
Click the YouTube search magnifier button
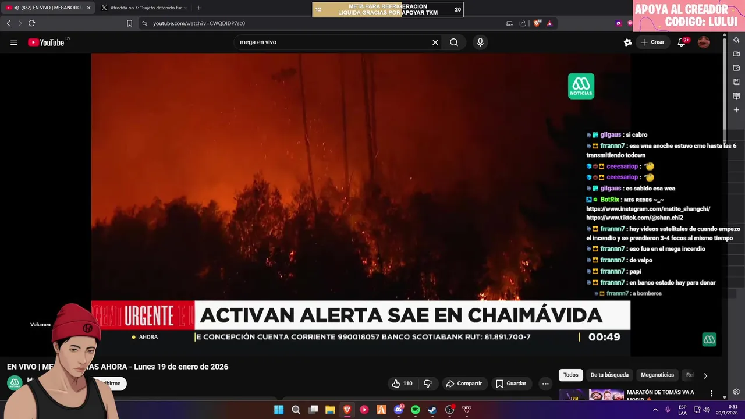[454, 42]
